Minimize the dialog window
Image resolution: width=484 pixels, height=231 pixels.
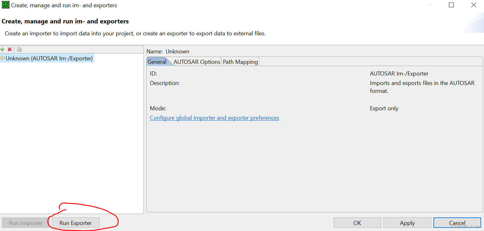point(429,5)
